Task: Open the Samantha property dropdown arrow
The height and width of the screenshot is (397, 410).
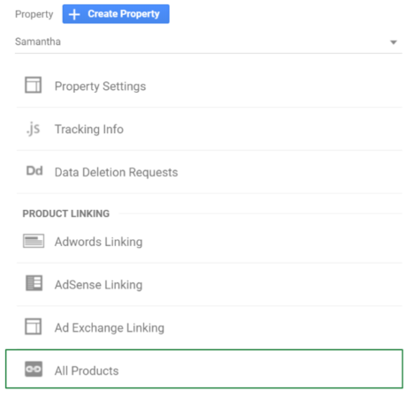Action: 393,42
